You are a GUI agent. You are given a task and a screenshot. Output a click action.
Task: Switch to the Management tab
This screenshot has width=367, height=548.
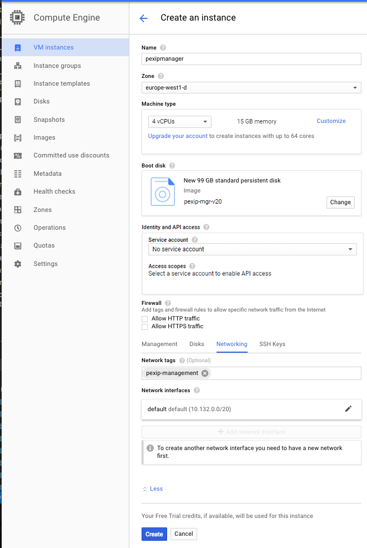(x=159, y=344)
